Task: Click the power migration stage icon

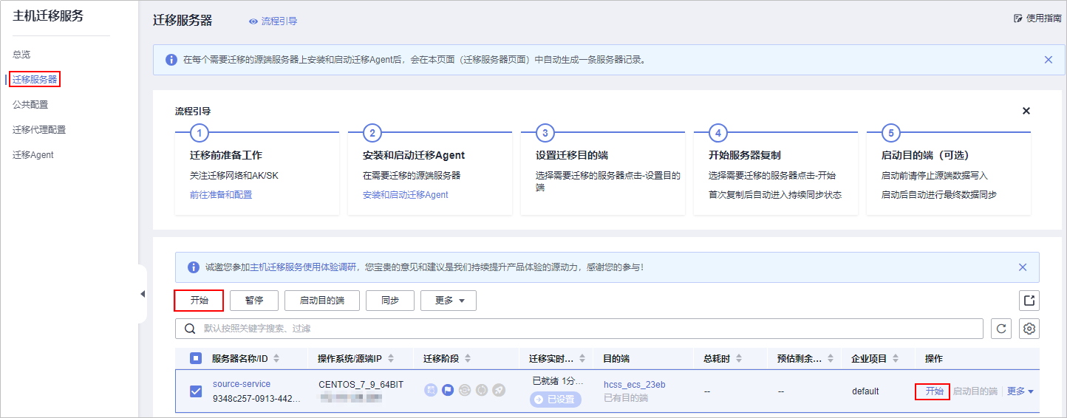Action: 482,390
